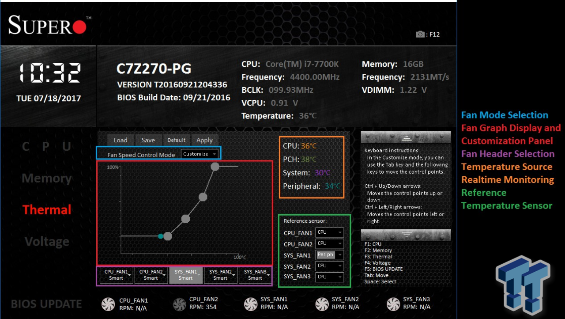Click the Apply button
The height and width of the screenshot is (319, 565).
205,140
